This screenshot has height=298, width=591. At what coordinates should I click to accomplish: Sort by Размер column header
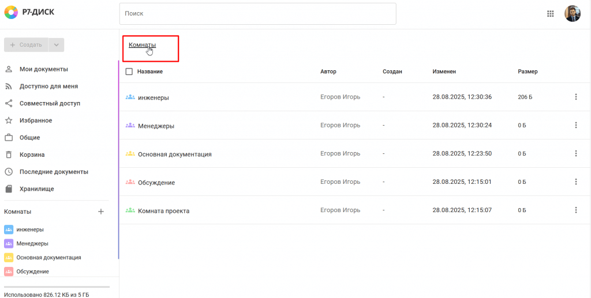[x=528, y=71]
